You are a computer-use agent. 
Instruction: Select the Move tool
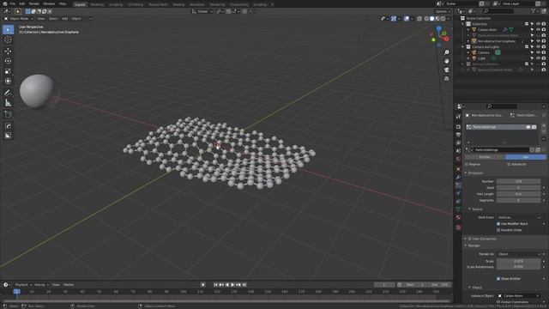click(x=8, y=51)
